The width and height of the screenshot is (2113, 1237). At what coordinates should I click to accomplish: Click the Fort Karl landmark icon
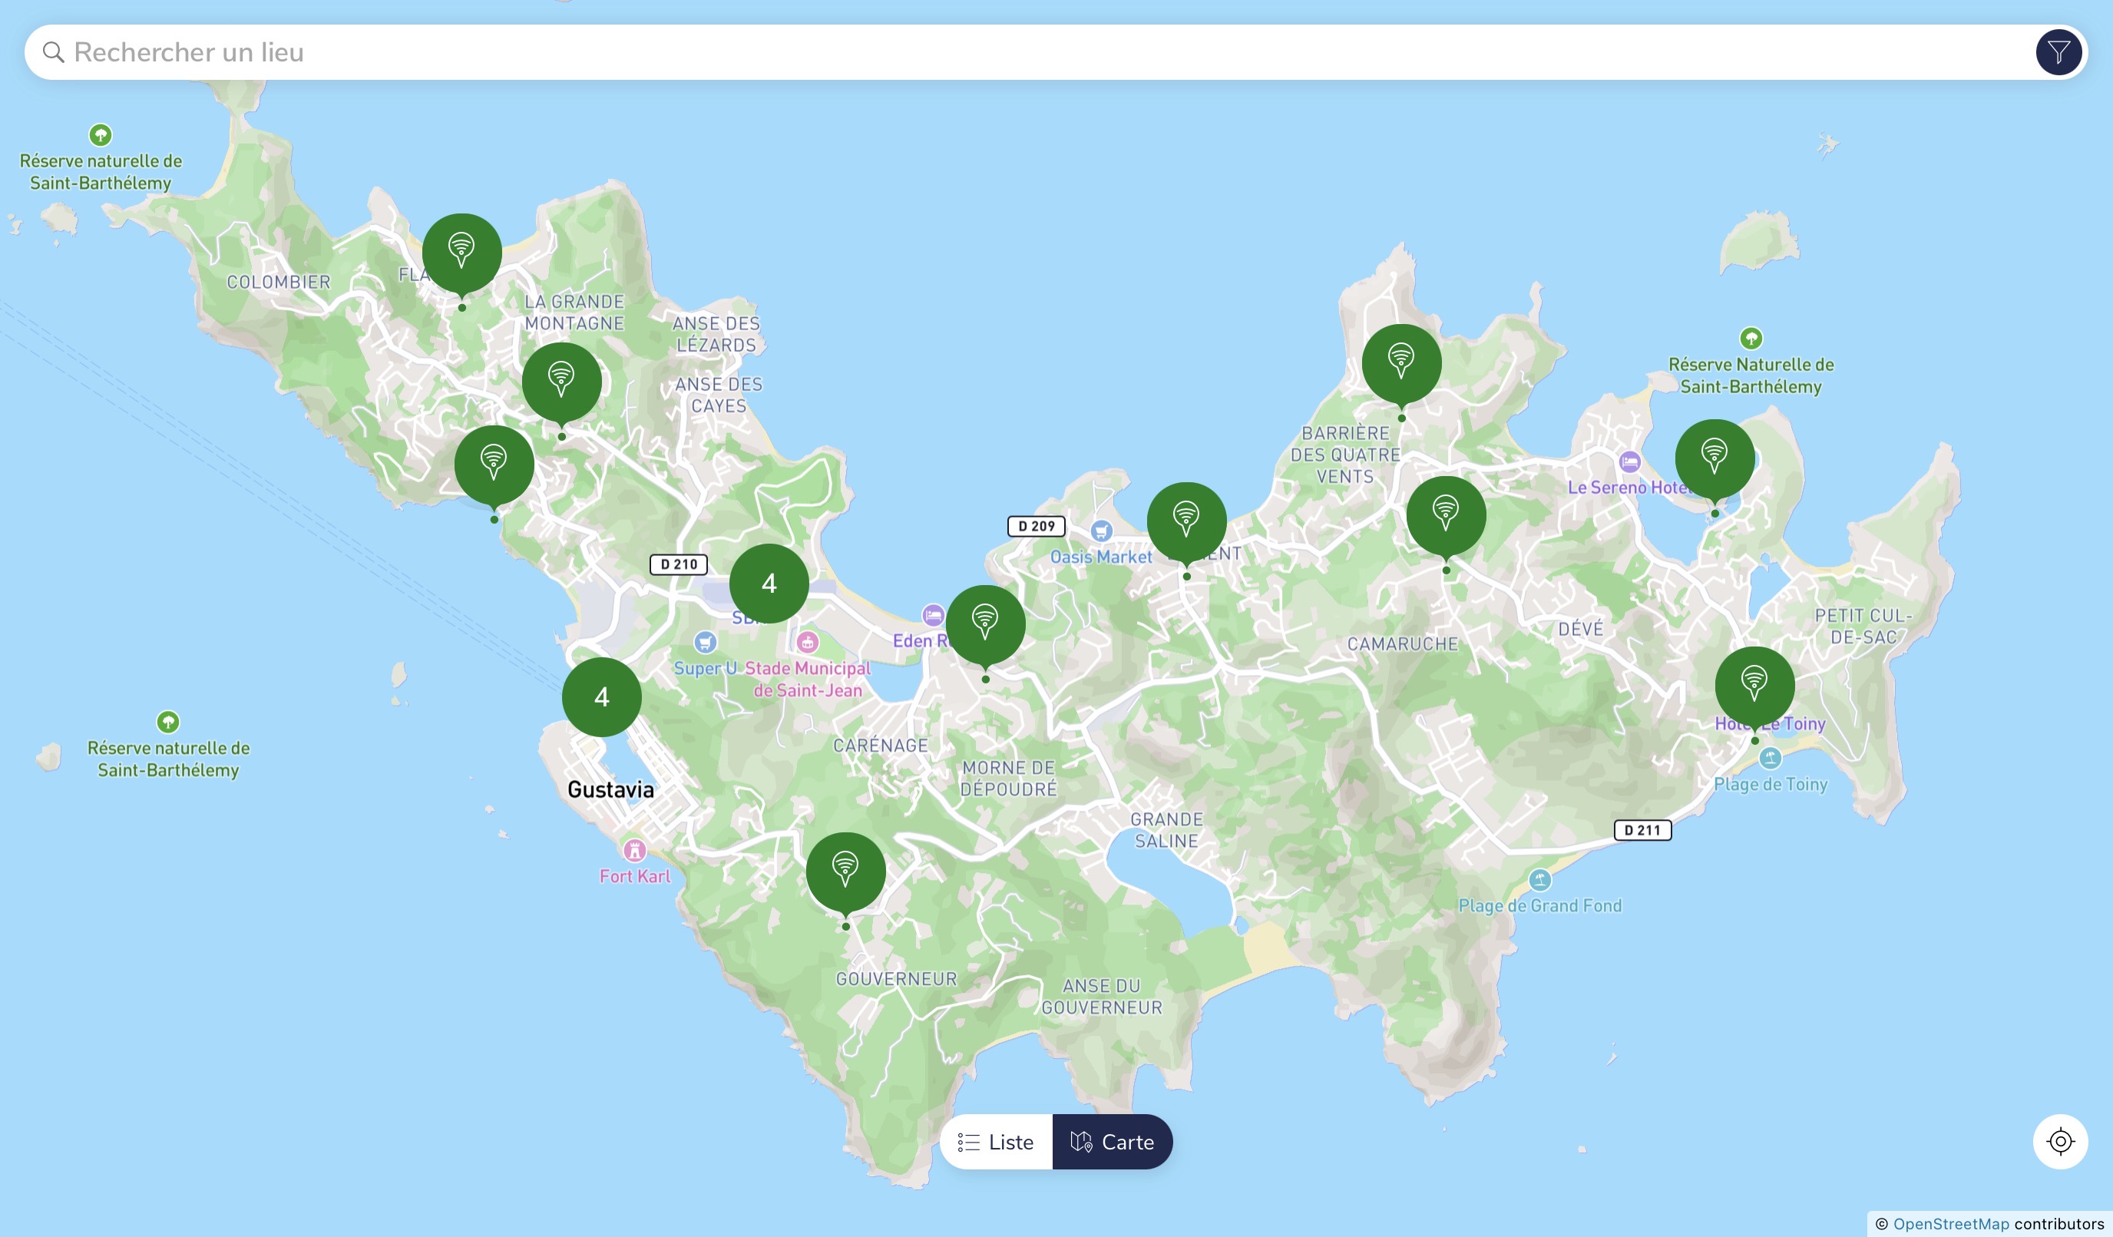[x=635, y=850]
